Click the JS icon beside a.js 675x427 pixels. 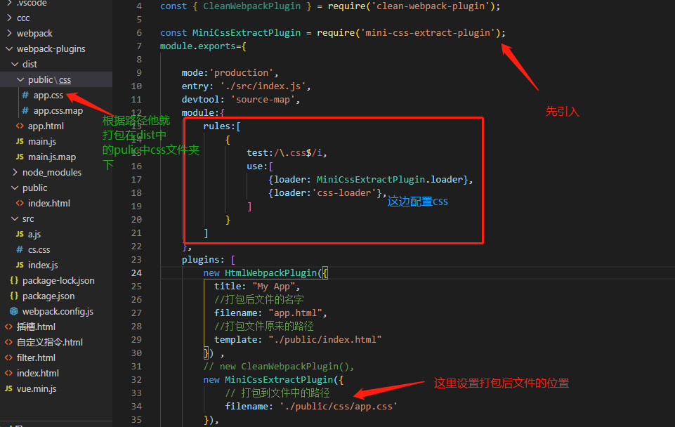20,234
